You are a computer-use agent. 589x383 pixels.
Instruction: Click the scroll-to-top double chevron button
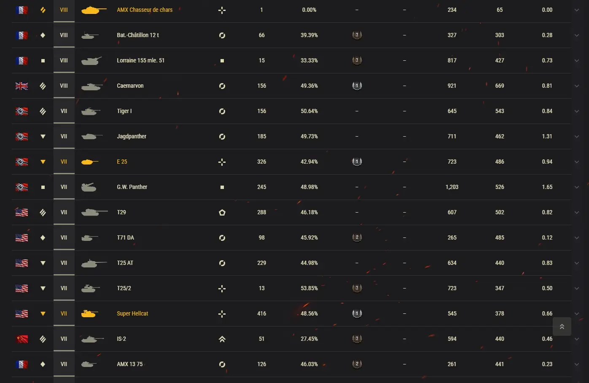coord(562,326)
